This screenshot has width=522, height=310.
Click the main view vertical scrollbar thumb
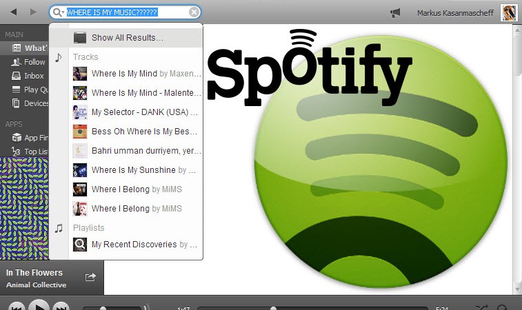point(518,54)
